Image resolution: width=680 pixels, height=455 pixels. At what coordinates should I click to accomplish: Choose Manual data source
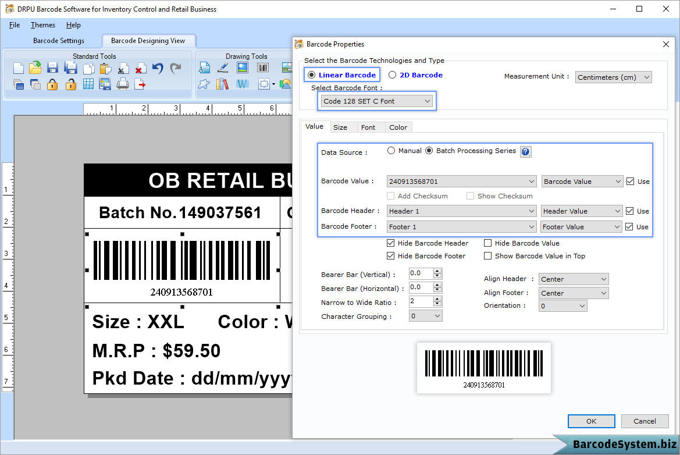tap(404, 151)
